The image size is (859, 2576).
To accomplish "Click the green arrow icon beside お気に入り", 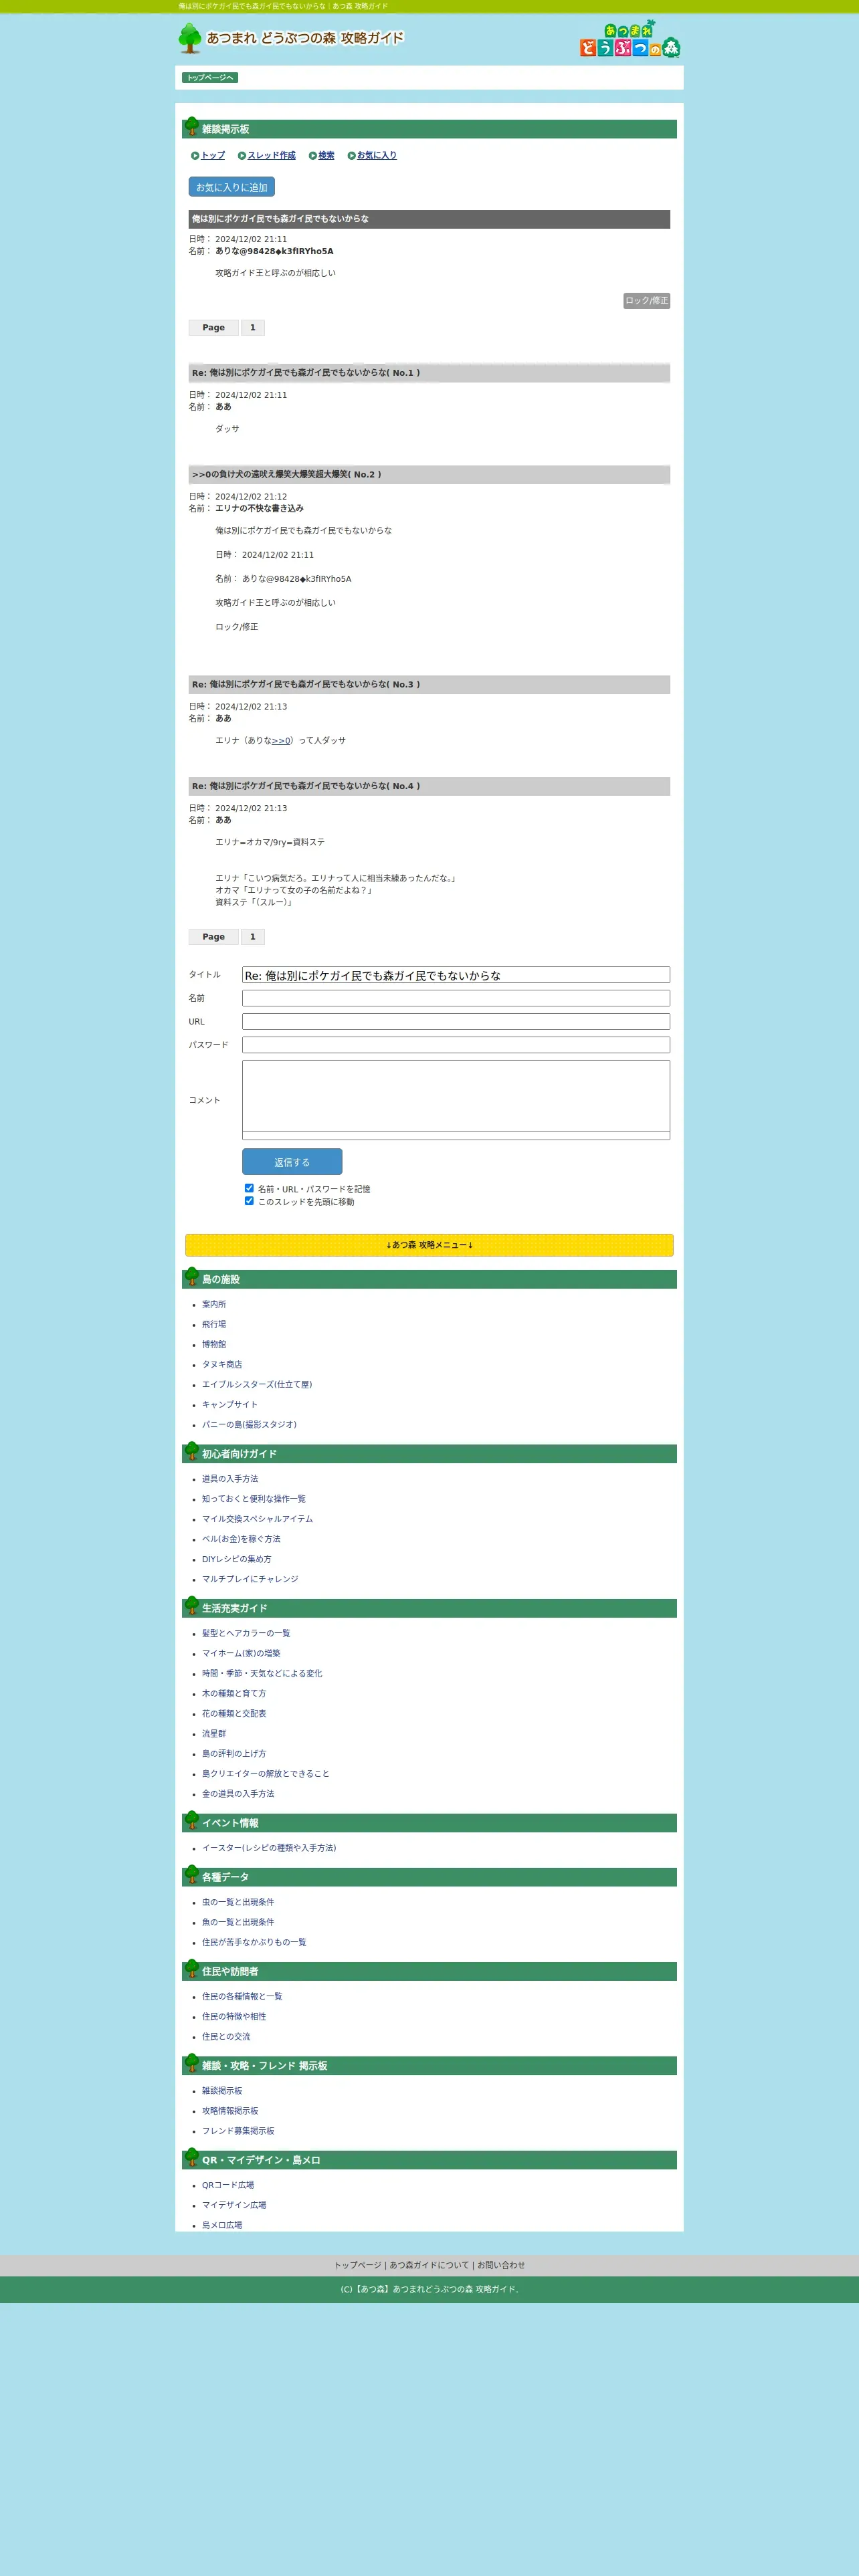I will (x=352, y=155).
